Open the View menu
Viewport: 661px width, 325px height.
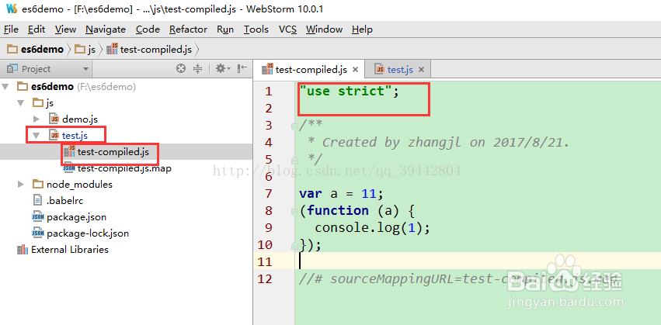tap(65, 29)
